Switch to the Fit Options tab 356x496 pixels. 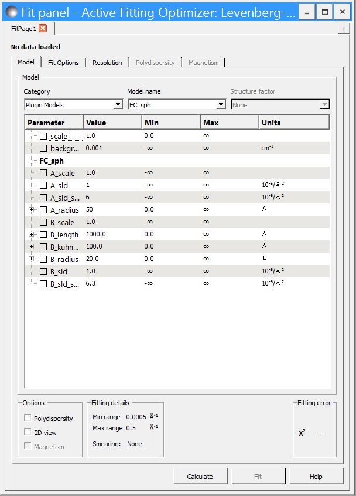63,63
